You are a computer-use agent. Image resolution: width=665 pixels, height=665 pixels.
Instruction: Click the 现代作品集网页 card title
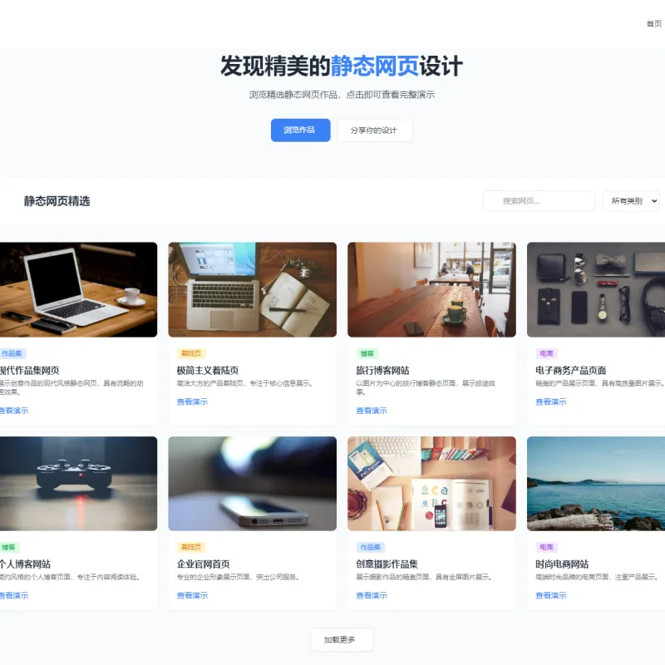pyautogui.click(x=30, y=370)
